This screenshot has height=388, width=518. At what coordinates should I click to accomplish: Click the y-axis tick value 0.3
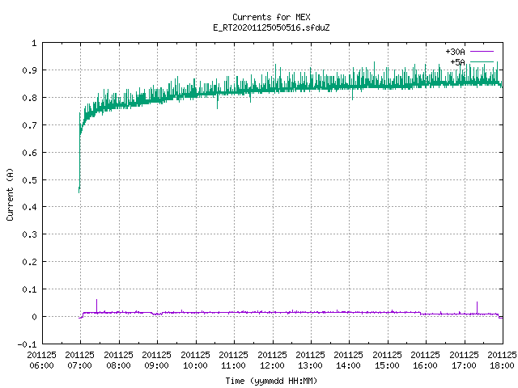29,234
